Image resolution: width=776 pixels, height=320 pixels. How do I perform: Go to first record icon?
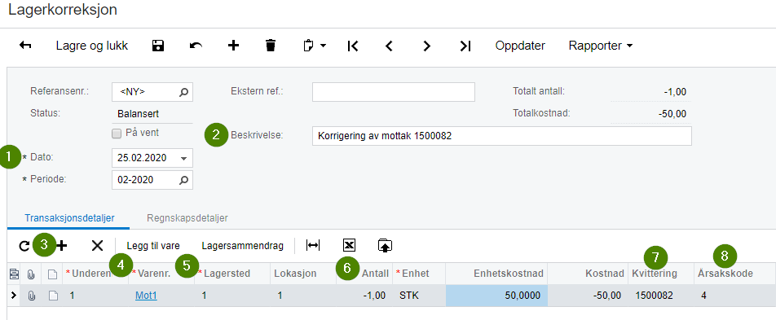point(352,46)
